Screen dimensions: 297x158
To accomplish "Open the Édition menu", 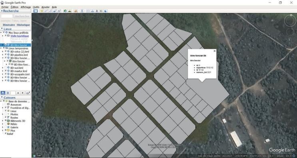I will tap(14, 7).
